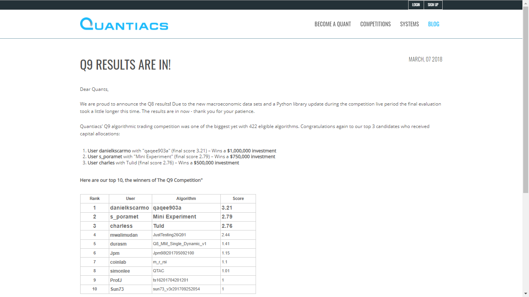Select the durasm user cell
This screenshot has height=297, width=529.
[x=131, y=244]
